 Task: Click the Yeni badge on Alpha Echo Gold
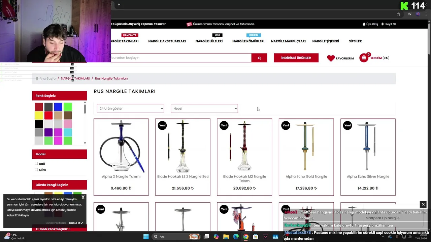(286, 125)
